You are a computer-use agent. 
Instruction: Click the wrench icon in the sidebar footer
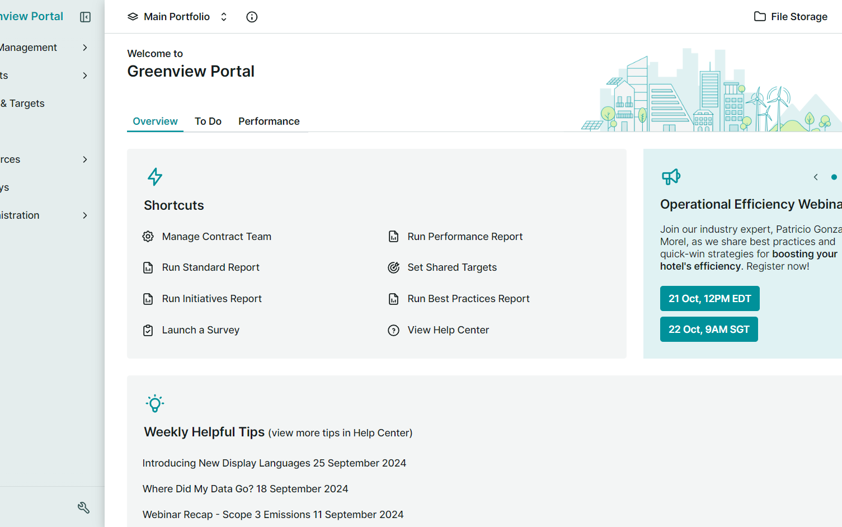point(83,507)
